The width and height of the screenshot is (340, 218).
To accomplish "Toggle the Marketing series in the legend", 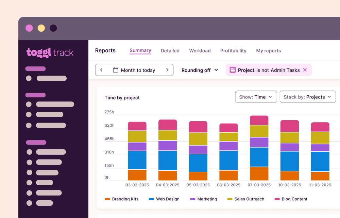I will [x=203, y=199].
